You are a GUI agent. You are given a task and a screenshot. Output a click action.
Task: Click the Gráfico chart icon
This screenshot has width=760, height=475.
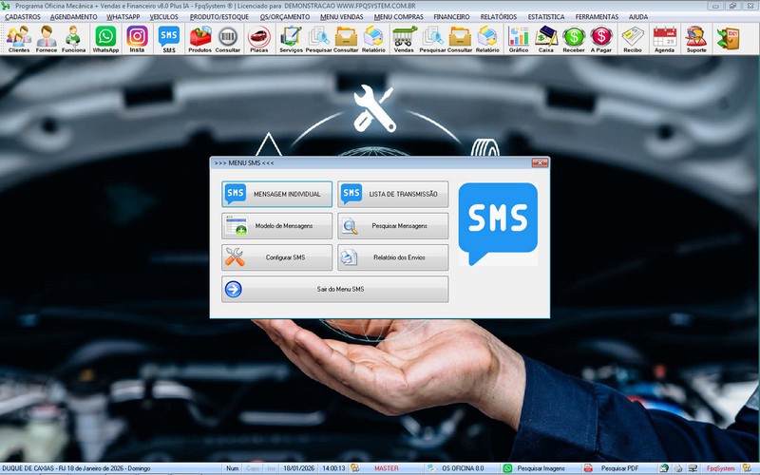click(x=519, y=38)
